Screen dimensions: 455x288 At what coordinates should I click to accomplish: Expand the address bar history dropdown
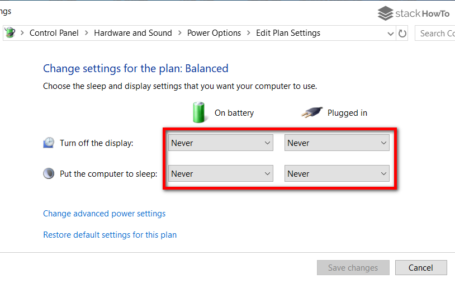391,33
